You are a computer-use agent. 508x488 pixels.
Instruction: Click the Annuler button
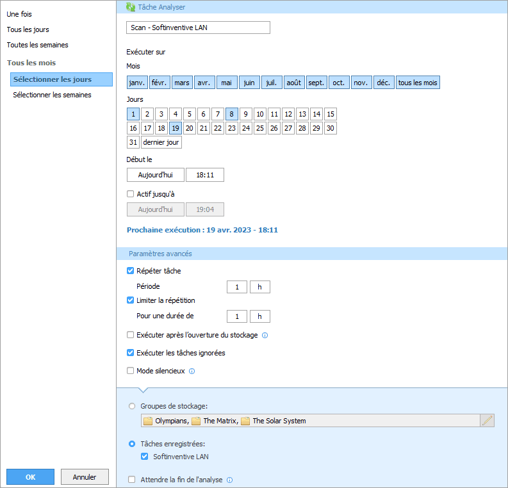coord(85,477)
